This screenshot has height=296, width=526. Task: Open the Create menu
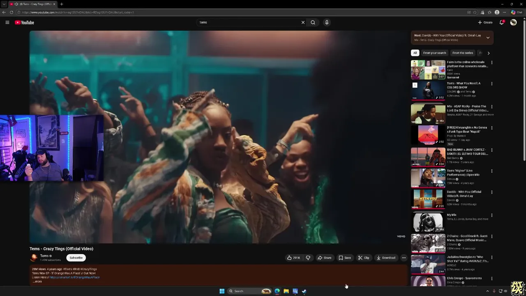point(485,23)
